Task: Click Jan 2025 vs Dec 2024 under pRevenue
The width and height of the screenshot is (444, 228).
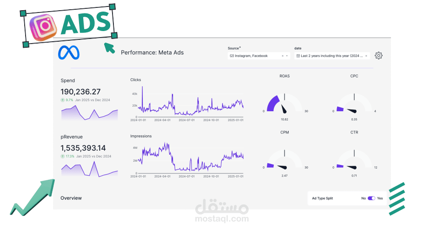Action: 94,156
